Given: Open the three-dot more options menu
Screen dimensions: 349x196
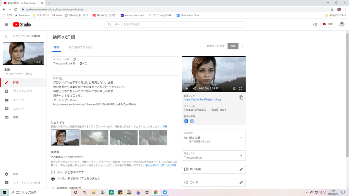Looking at the screenshot, I should [242, 46].
